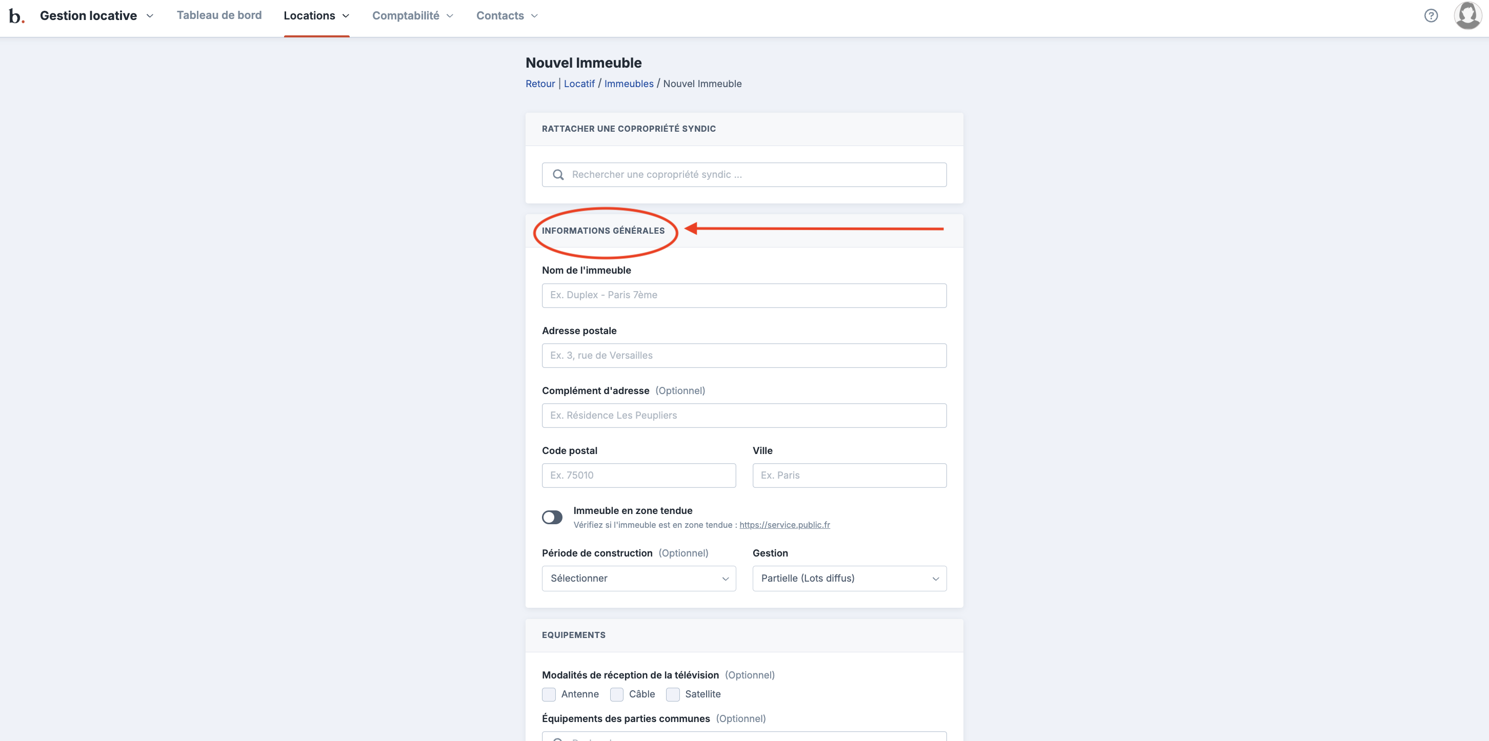Follow the service.public.fr link
This screenshot has width=1489, height=741.
point(784,525)
